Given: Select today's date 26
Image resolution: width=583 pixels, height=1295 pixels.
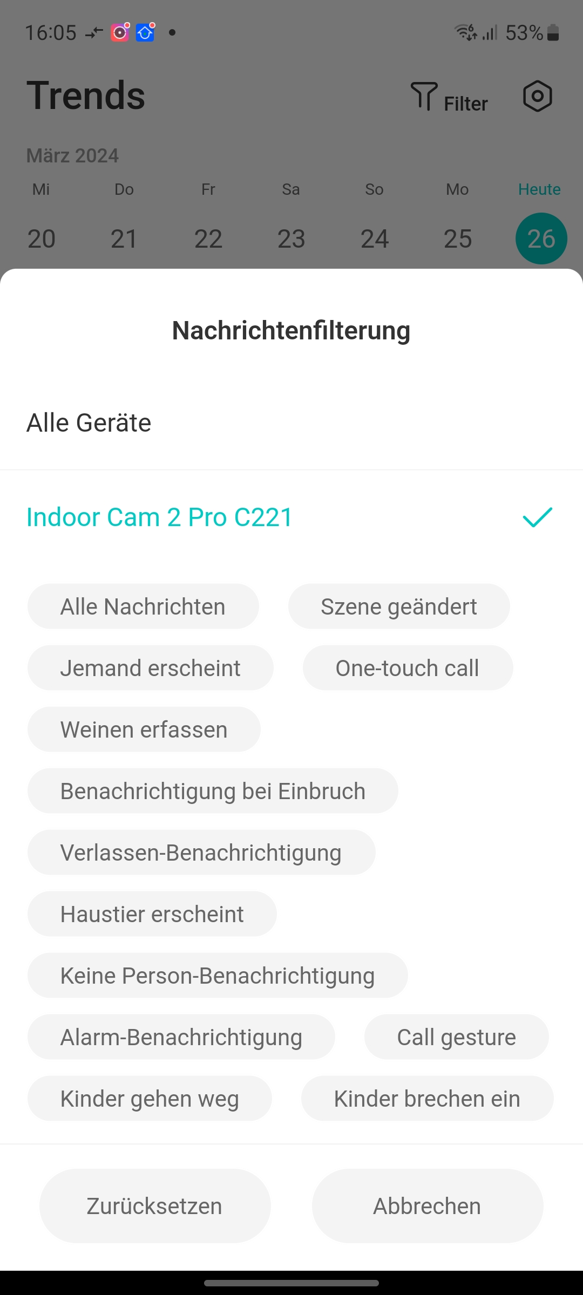Looking at the screenshot, I should point(541,238).
